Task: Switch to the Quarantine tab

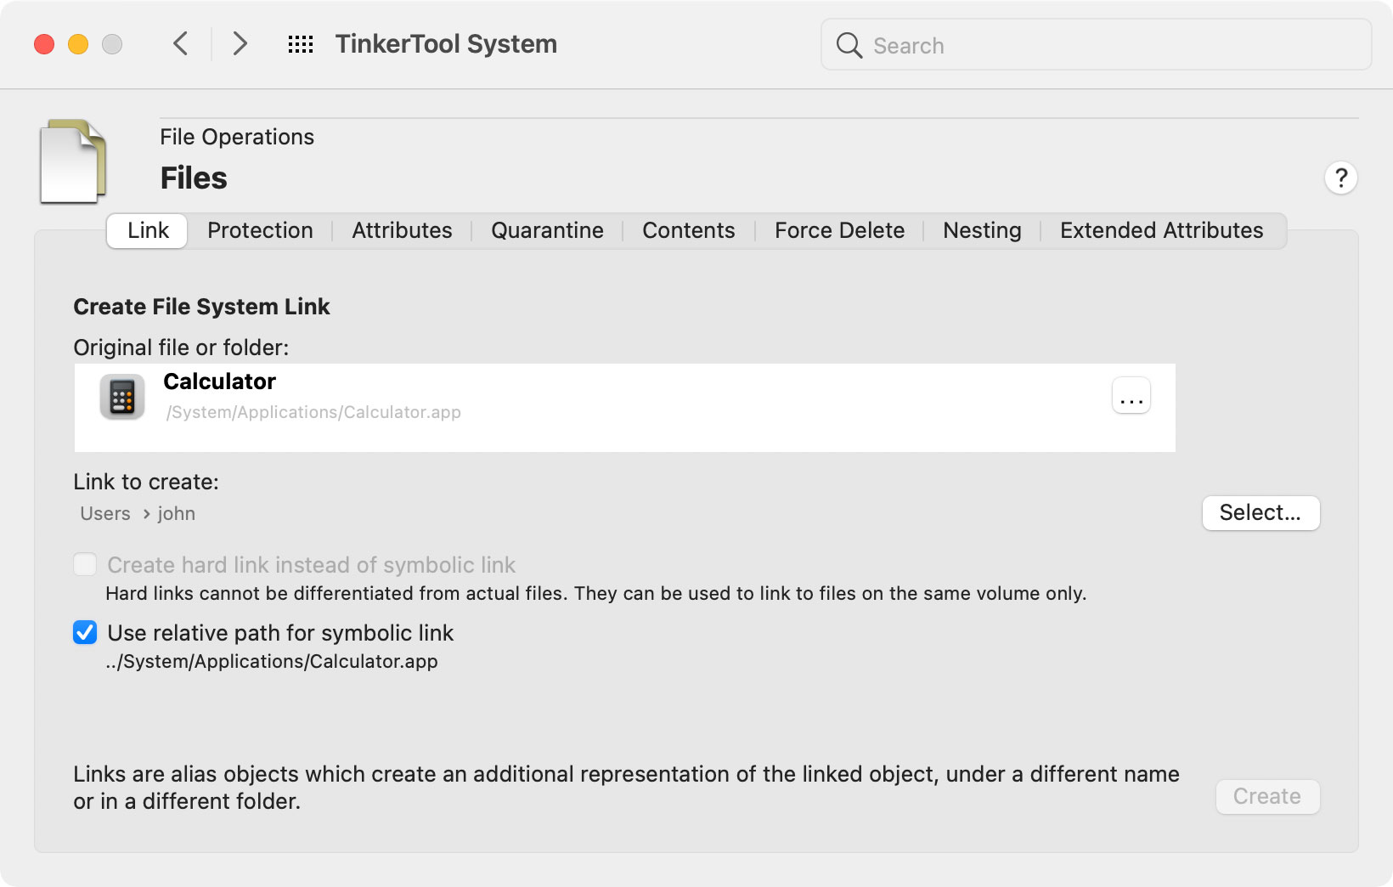Action: (547, 231)
